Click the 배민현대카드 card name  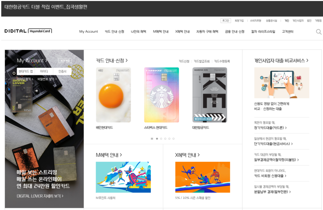tap(104, 128)
